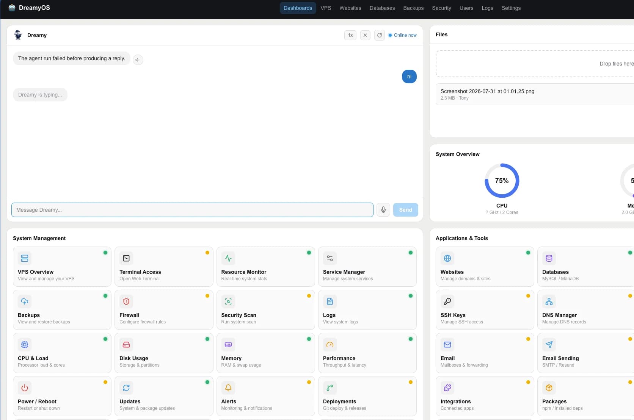Go to the Backups navigation tab
Viewport: 634px width, 420px height.
(x=413, y=8)
